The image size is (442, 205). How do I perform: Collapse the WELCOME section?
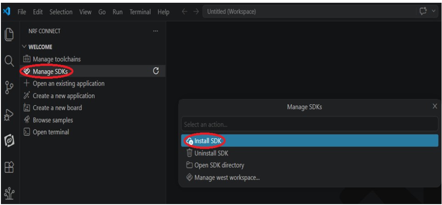click(24, 47)
